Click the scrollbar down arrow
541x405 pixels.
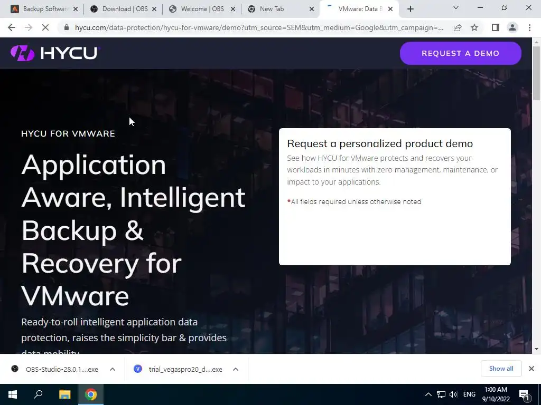pos(536,349)
